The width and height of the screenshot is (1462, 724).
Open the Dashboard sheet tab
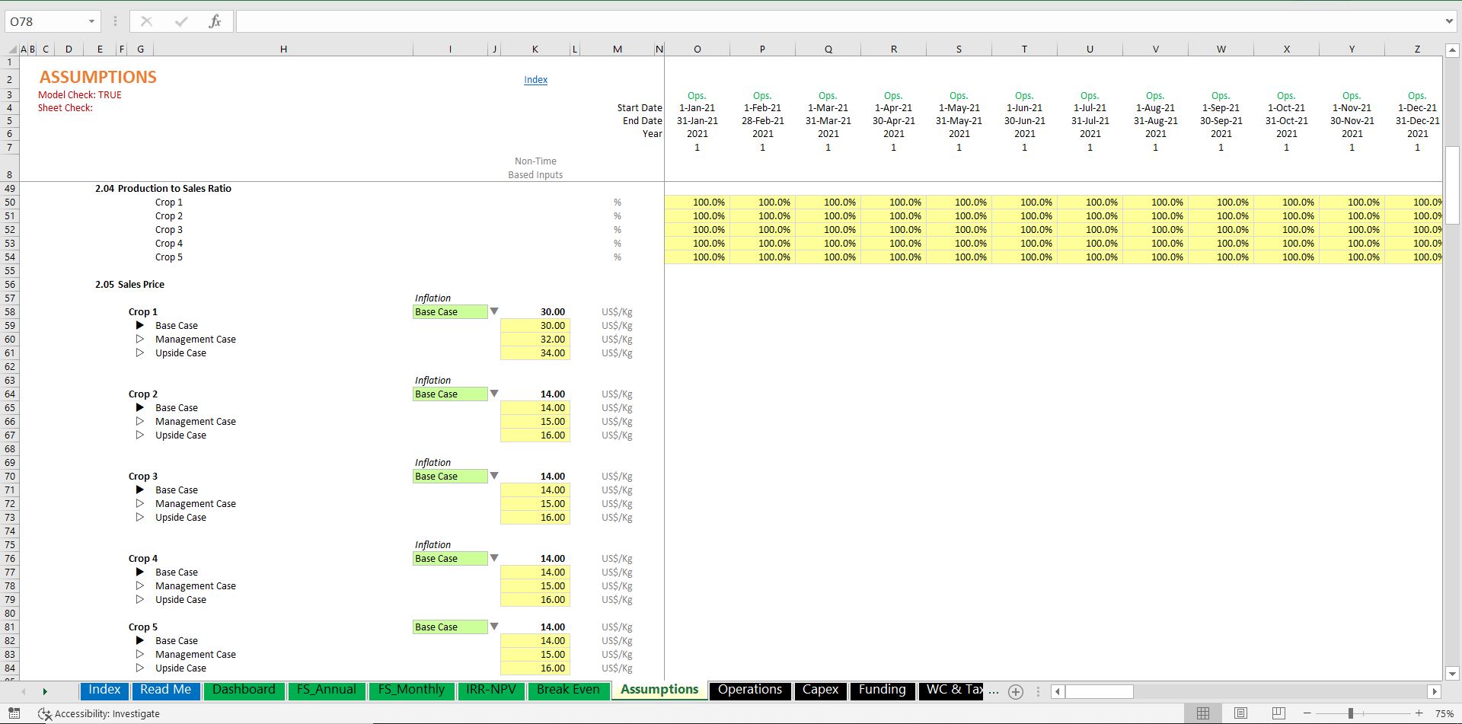tap(244, 690)
